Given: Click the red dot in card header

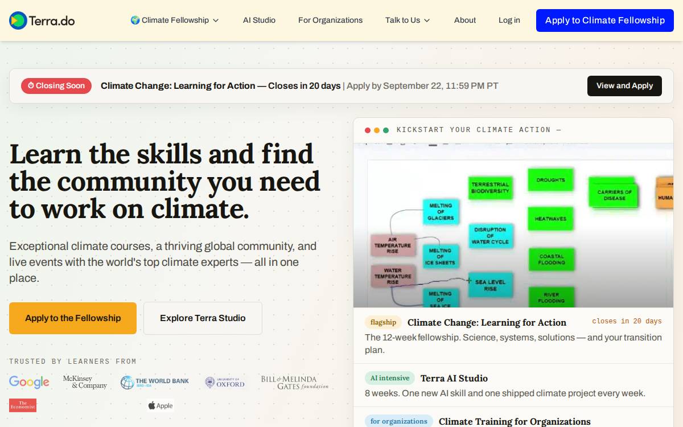Looking at the screenshot, I should [x=368, y=130].
